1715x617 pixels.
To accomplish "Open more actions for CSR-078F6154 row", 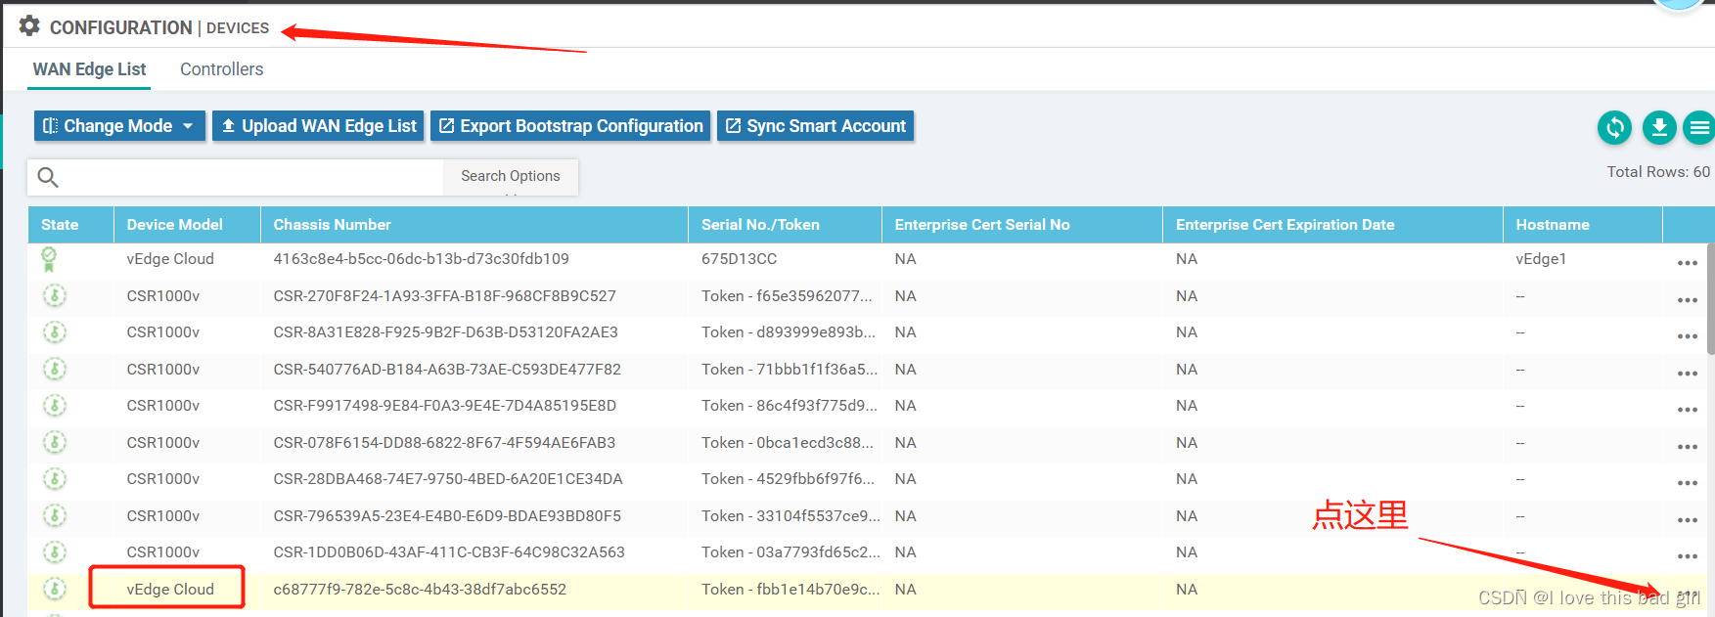I will coord(1688,447).
